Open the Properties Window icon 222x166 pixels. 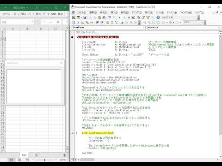(143, 18)
